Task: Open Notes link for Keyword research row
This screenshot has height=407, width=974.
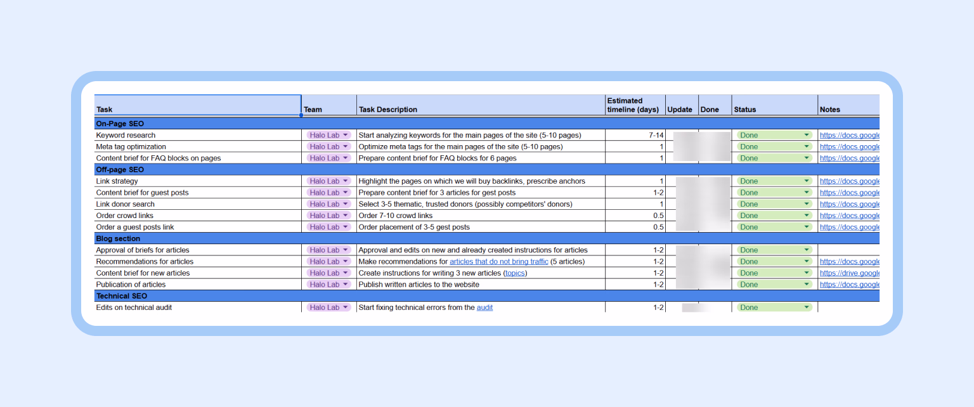Action: pos(850,135)
